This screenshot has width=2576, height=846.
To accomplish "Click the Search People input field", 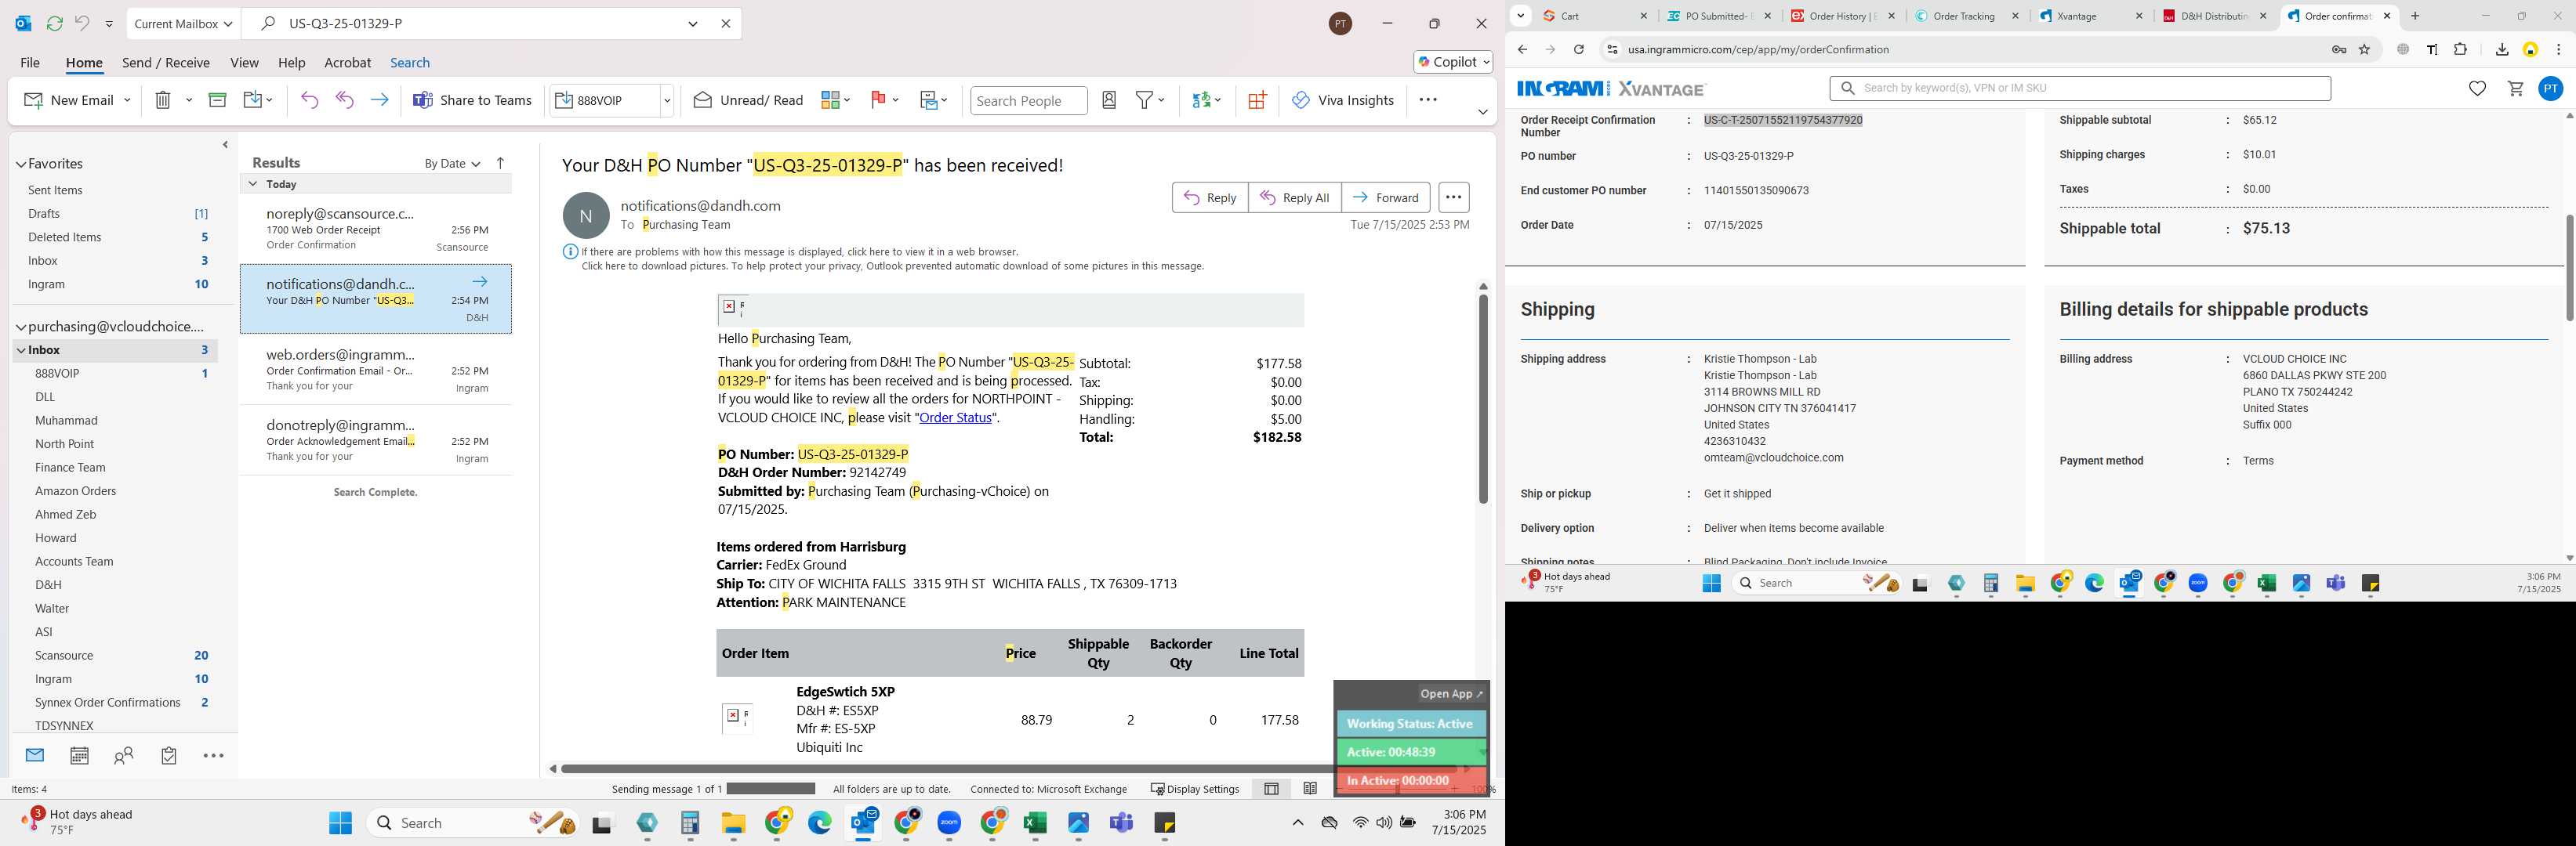I will coord(1028,100).
